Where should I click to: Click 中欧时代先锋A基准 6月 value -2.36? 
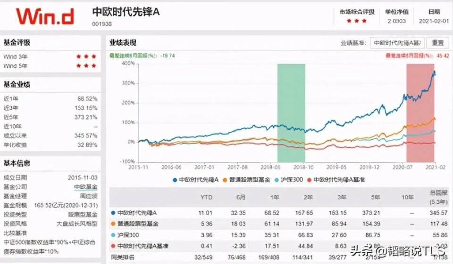coord(240,246)
